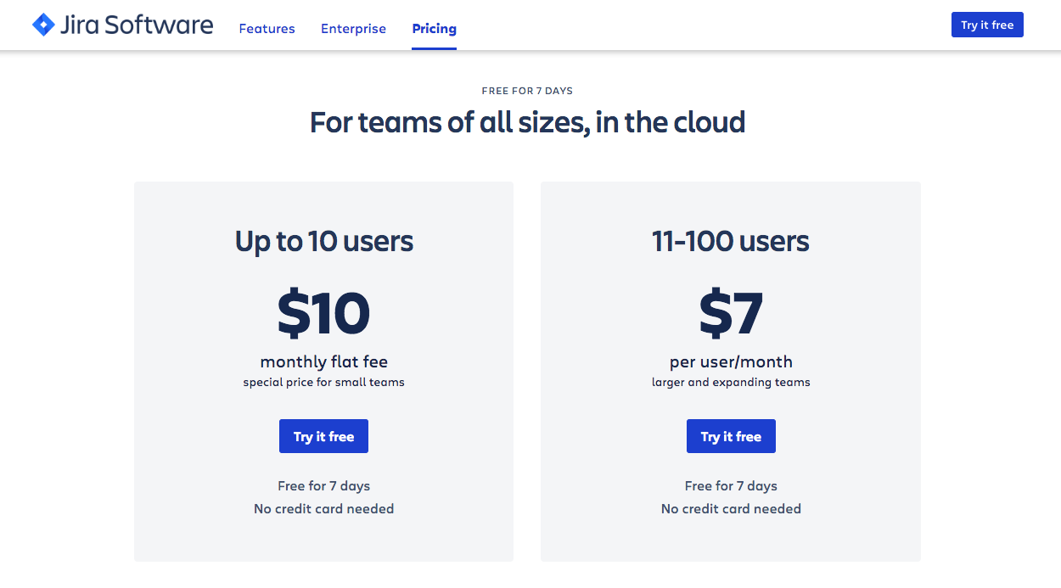Click the $7 per user price
This screenshot has height=588, width=1061.
731,314
